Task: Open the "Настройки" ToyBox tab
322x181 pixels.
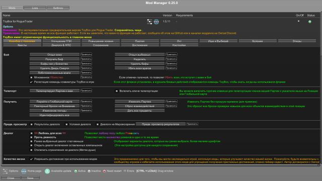Action: 179,45
